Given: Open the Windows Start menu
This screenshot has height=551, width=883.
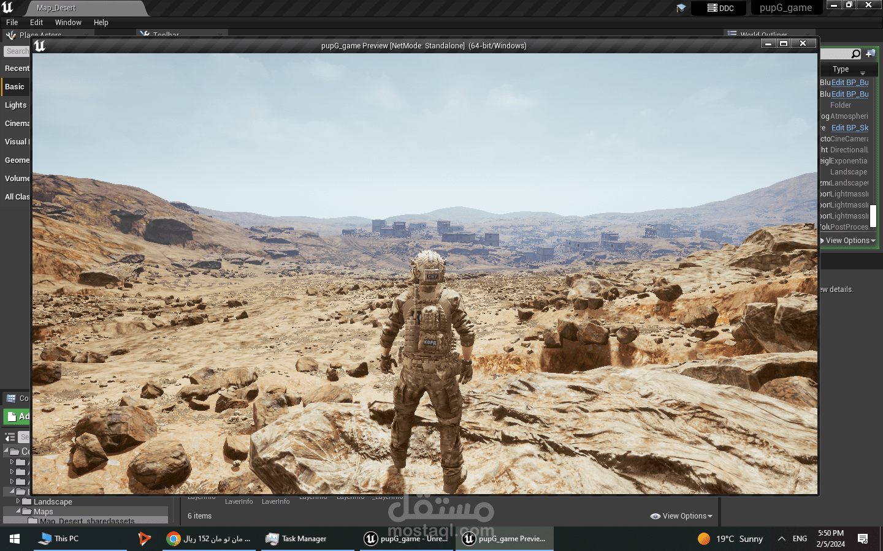Looking at the screenshot, I should pos(15,539).
